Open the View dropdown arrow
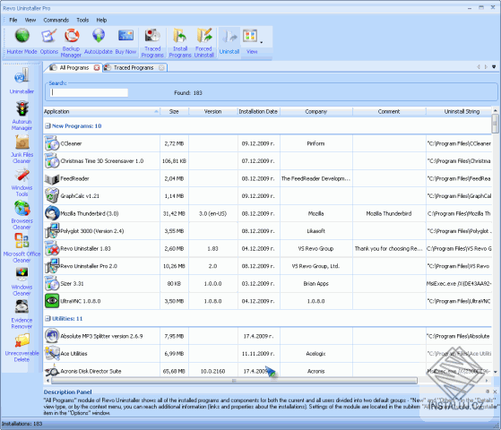 pyautogui.click(x=262, y=42)
